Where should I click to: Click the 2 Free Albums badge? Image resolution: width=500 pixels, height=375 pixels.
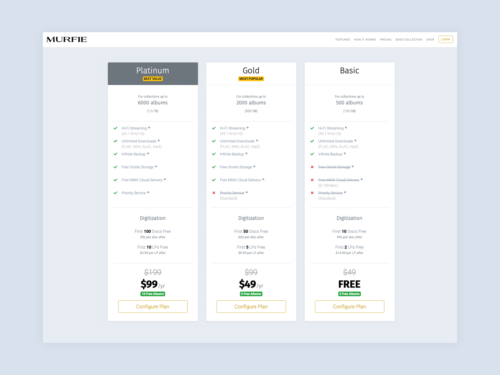[x=349, y=294]
